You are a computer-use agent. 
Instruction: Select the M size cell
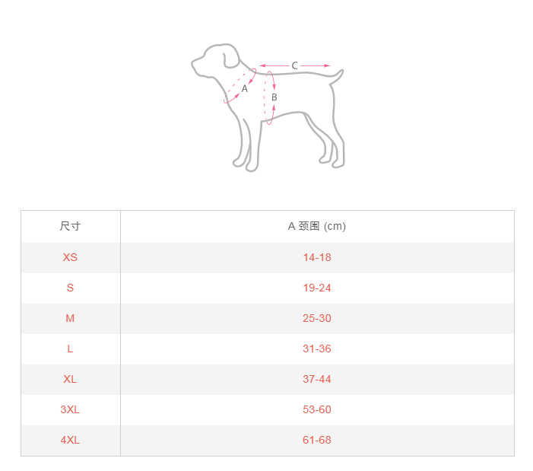pos(70,318)
